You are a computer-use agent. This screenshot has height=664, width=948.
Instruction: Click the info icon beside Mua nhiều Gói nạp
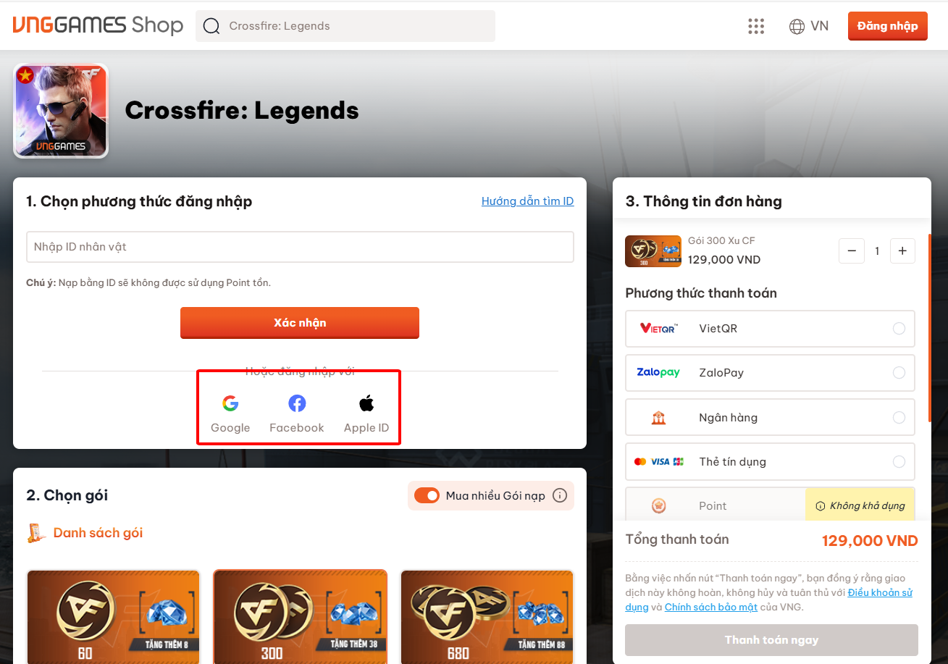[x=559, y=495]
